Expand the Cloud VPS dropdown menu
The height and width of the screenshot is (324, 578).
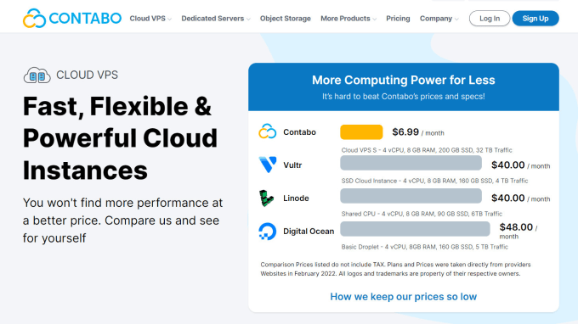point(150,19)
